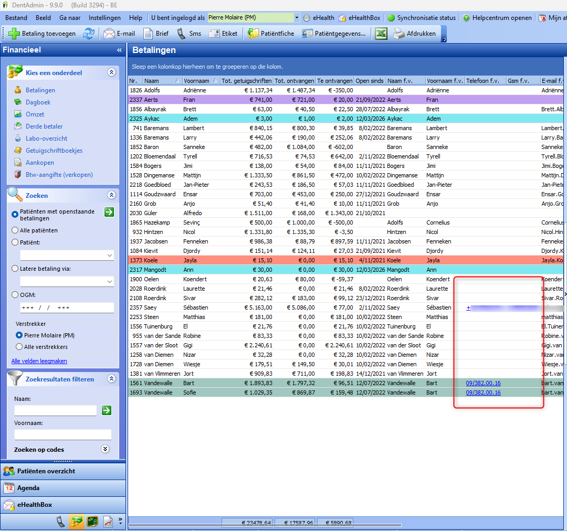The width and height of the screenshot is (567, 531).
Task: Click the Alle velden leegmaken link
Action: pyautogui.click(x=39, y=361)
